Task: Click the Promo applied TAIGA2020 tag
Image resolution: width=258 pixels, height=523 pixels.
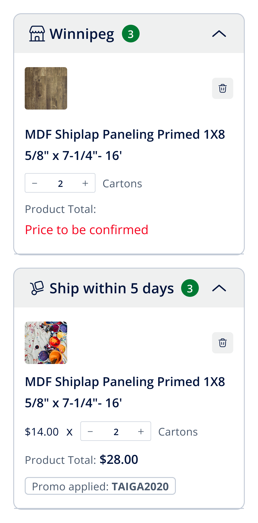Action: pos(100,486)
